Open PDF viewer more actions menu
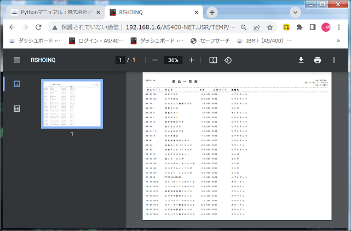The width and height of the screenshot is (351, 231). coord(333,60)
